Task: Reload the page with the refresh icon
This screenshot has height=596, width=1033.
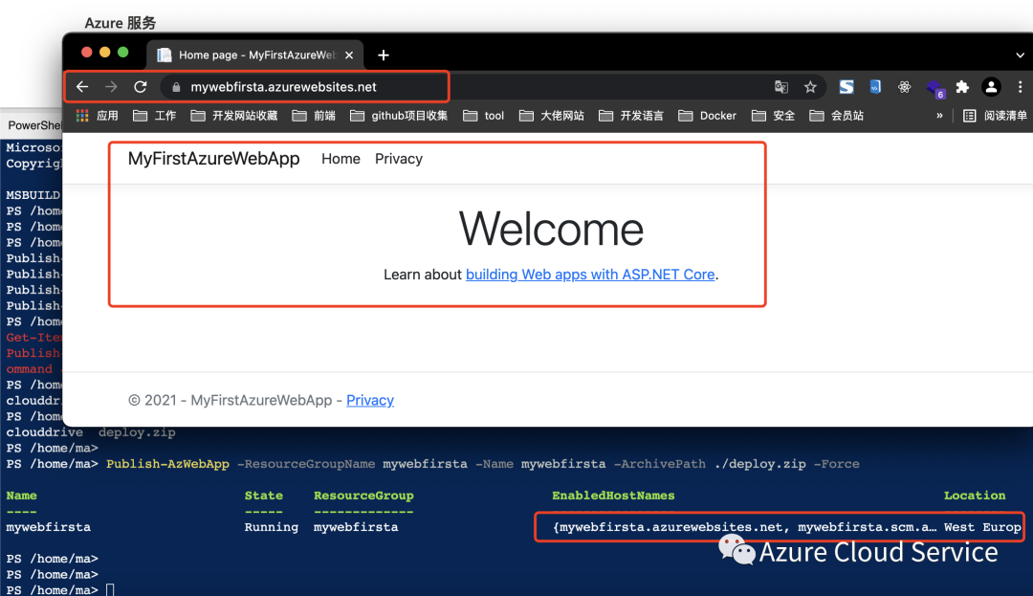Action: click(141, 87)
